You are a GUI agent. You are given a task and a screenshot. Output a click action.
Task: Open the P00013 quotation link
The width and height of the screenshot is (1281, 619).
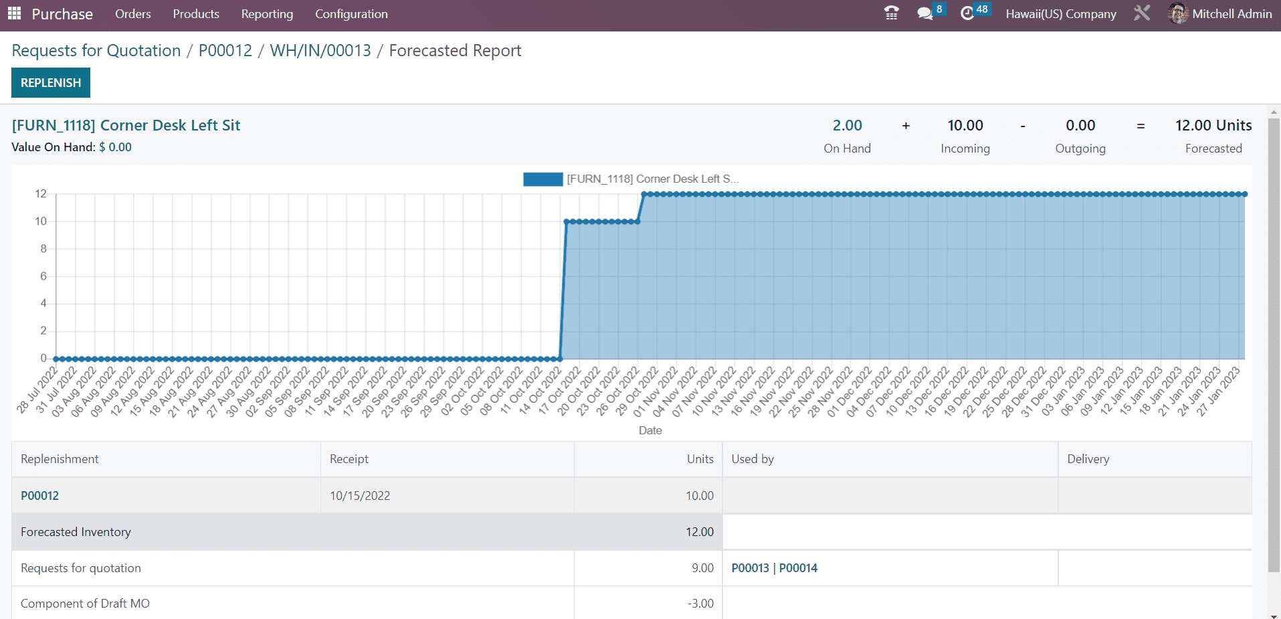coord(750,568)
